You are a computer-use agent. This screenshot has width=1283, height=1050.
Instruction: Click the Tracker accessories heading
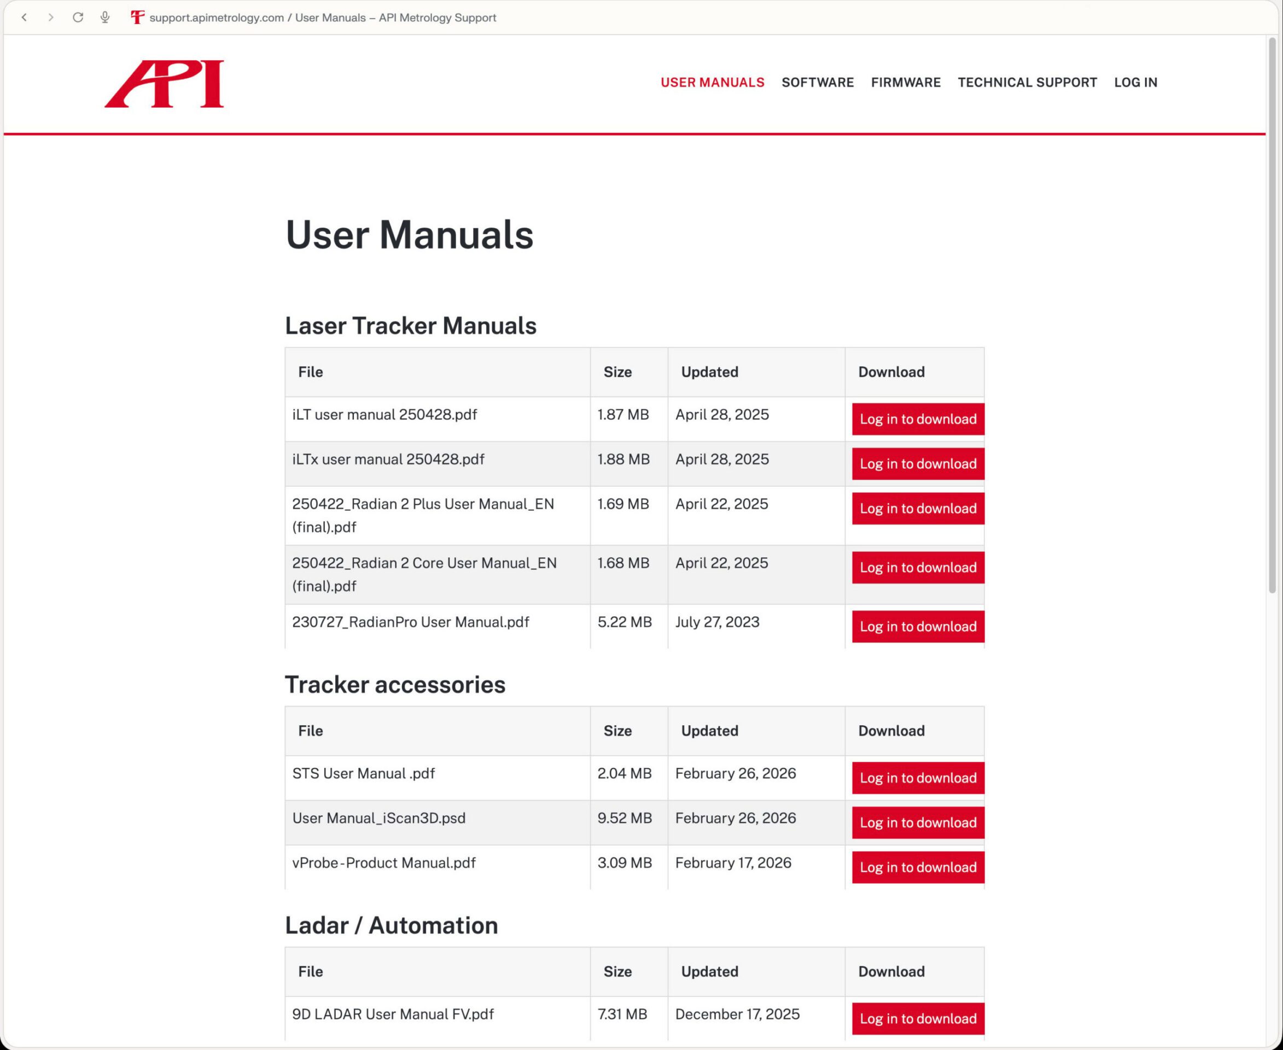394,685
